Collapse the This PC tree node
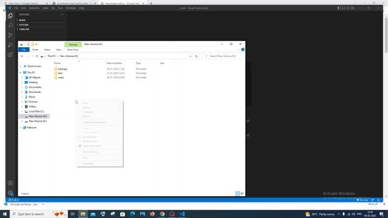Screen dimensions: 388x218 coord(20,73)
